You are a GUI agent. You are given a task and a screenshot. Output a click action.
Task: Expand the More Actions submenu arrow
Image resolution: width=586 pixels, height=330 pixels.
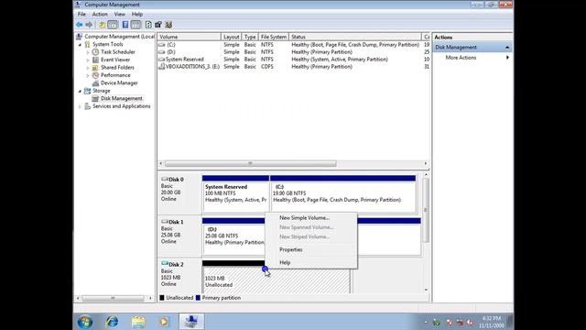pyautogui.click(x=507, y=58)
